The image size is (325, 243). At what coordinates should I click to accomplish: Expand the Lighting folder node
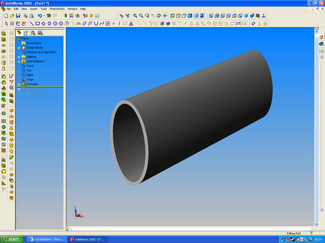tap(19, 57)
